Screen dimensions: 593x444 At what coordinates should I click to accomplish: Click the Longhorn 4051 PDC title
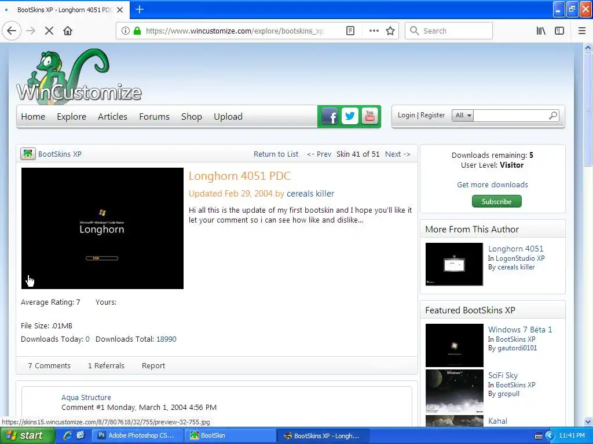(x=239, y=176)
